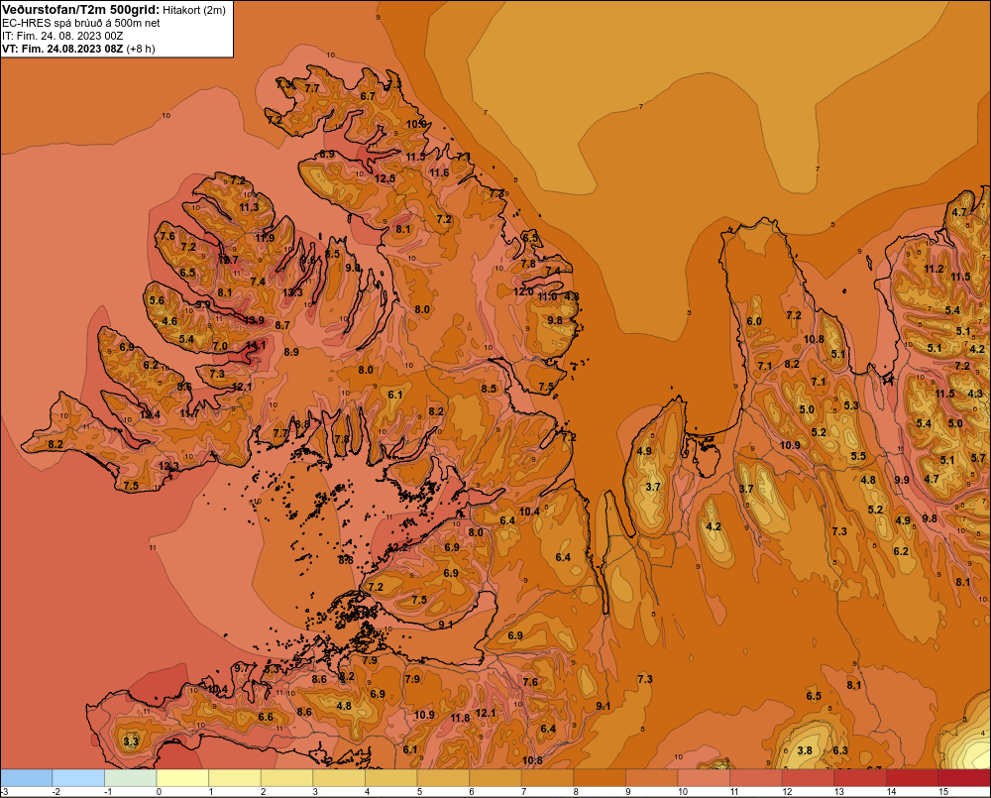Screen dimensions: 991x798
Task: Pick the dark-red legend swatch right of 15
Action: [964, 777]
